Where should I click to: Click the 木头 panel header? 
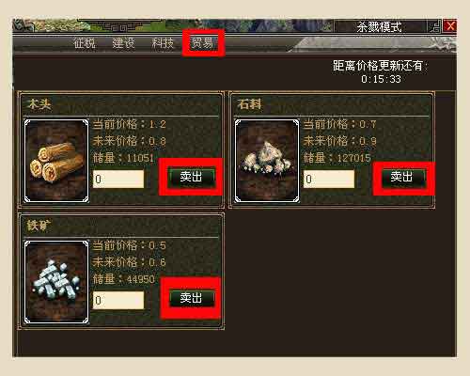point(39,104)
